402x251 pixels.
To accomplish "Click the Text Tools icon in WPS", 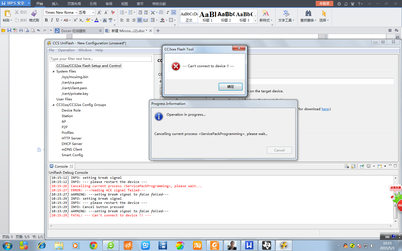I will point(286,13).
